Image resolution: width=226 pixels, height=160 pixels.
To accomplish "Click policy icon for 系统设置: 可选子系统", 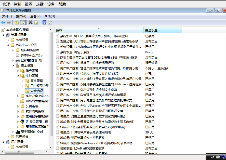I will [x=58, y=52].
